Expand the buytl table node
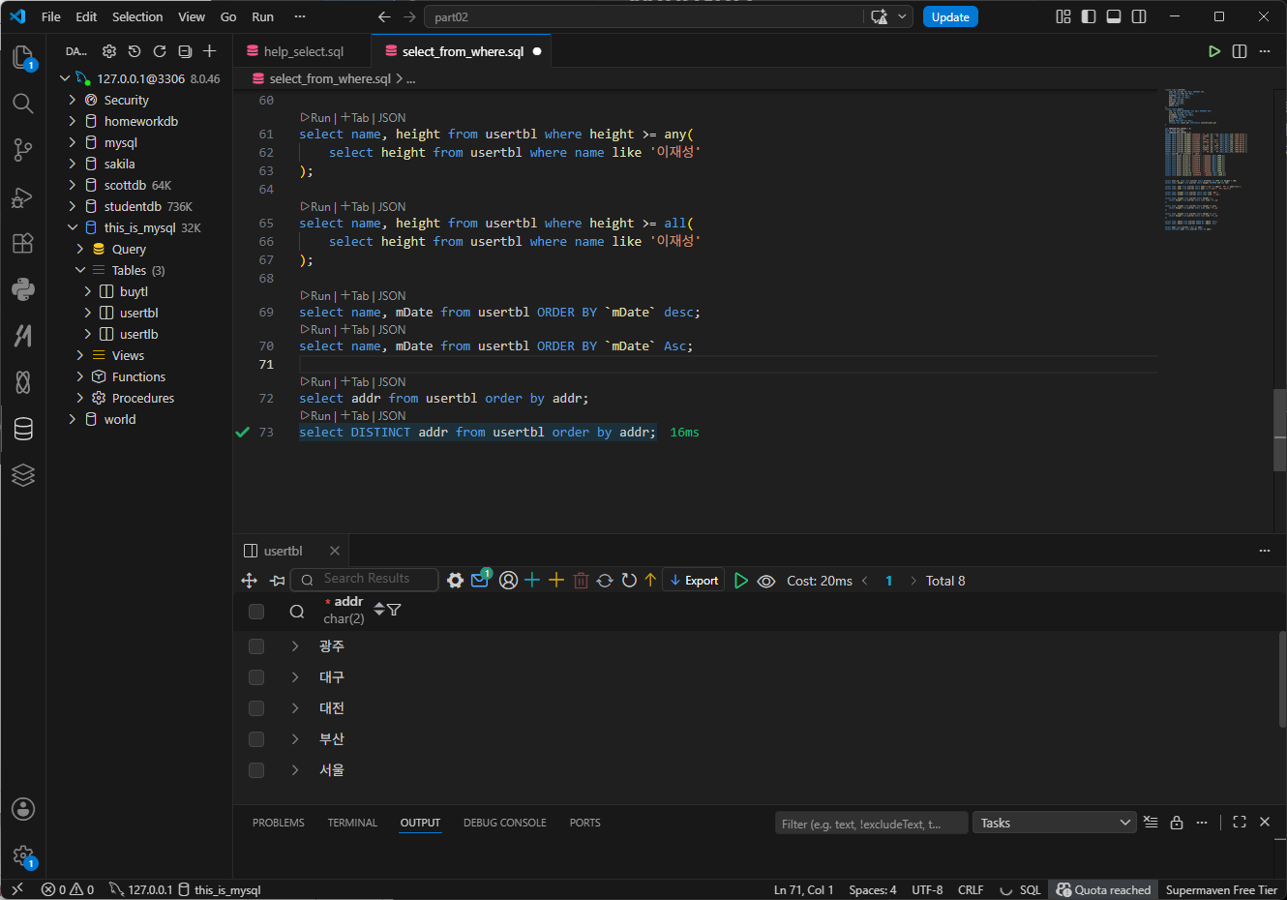The image size is (1287, 900). tap(88, 291)
